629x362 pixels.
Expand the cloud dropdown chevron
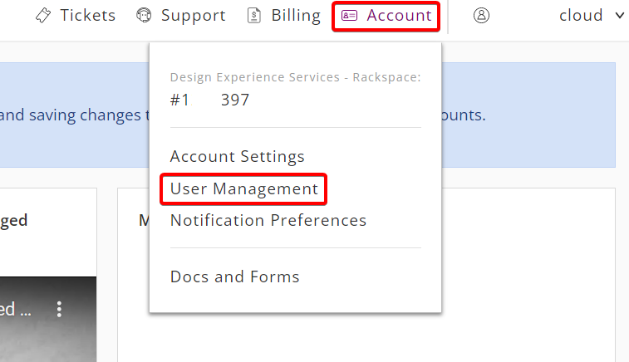pyautogui.click(x=619, y=16)
